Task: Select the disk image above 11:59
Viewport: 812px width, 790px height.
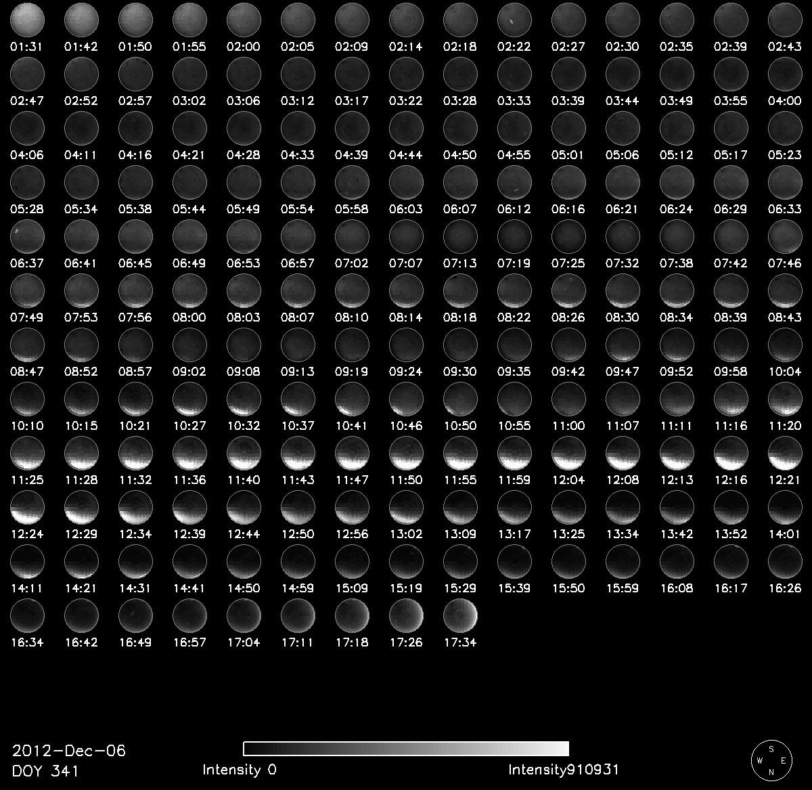Action: pos(514,452)
